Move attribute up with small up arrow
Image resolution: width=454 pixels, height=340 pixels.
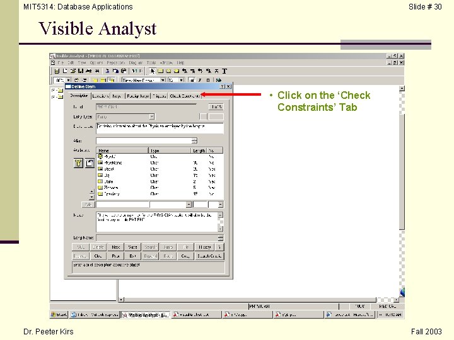[92, 191]
